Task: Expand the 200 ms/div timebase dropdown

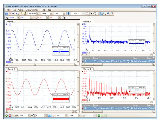Action: [x=38, y=14]
